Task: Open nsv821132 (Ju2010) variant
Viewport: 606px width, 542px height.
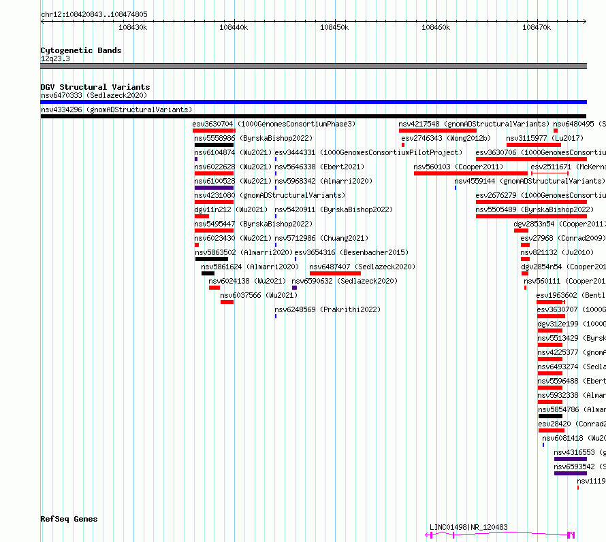Action: coord(557,252)
